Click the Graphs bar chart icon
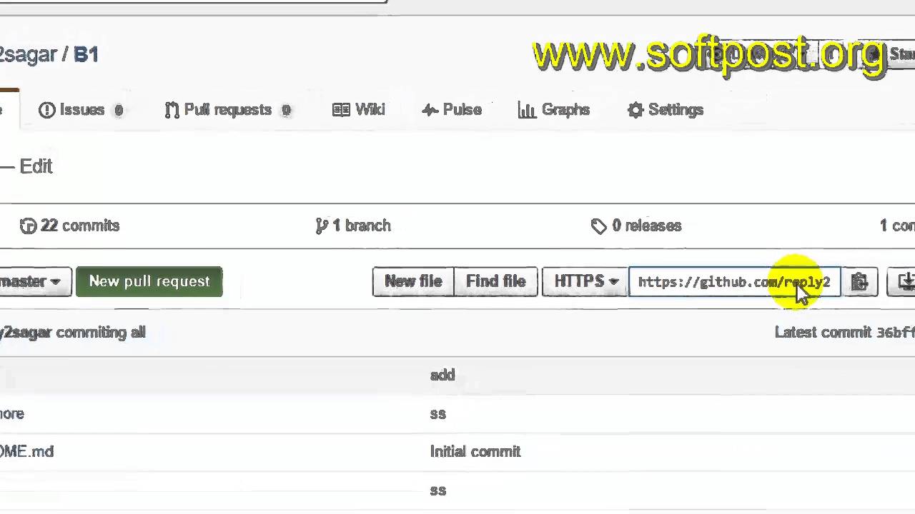 (527, 110)
